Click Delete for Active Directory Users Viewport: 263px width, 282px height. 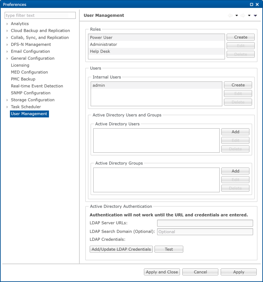click(235, 149)
